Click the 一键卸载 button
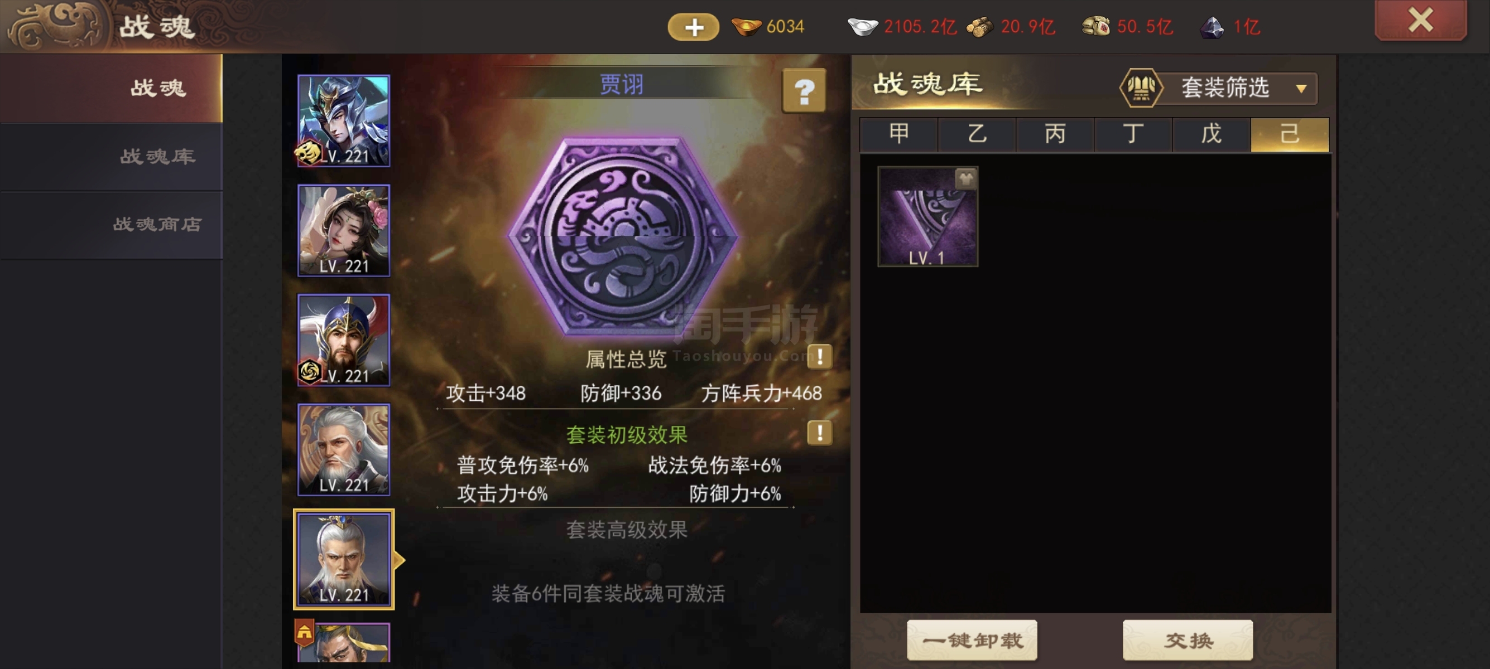The width and height of the screenshot is (1490, 669). click(972, 639)
